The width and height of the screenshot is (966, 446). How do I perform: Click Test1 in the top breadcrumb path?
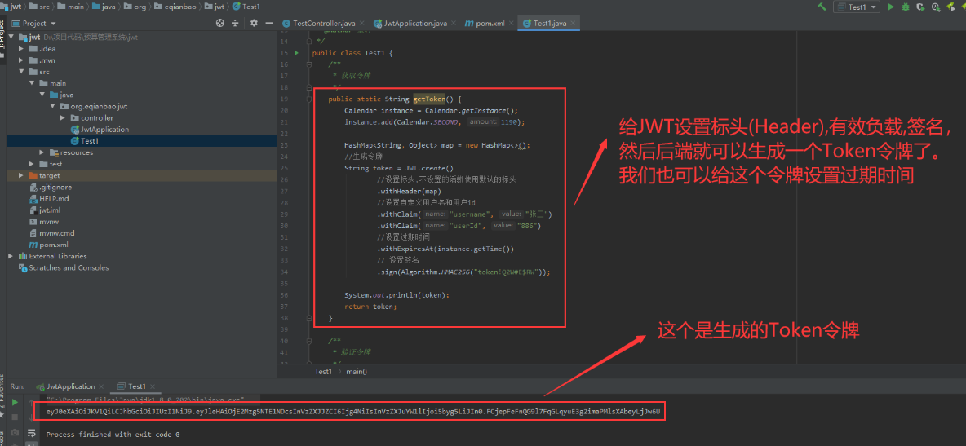pyautogui.click(x=246, y=7)
